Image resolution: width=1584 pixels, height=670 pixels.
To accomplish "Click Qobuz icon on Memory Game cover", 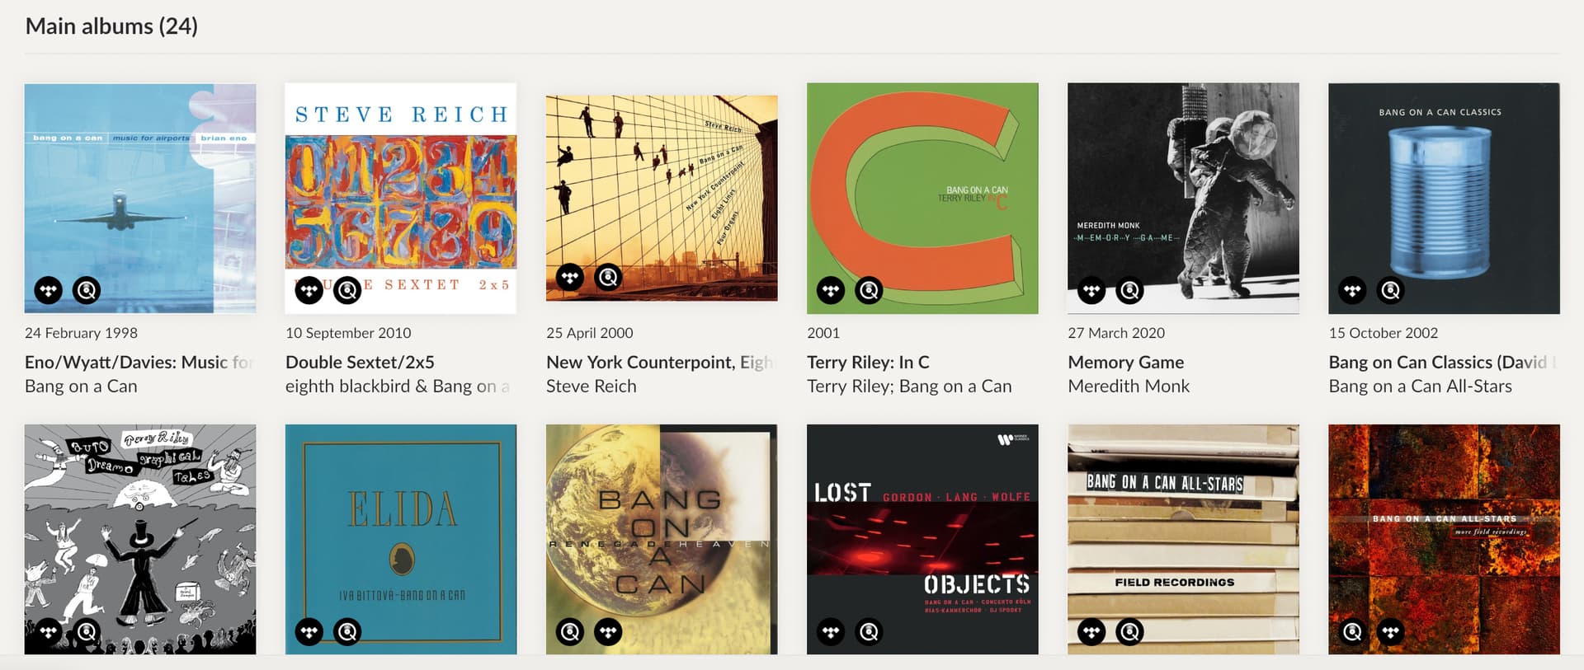I will [x=1129, y=290].
